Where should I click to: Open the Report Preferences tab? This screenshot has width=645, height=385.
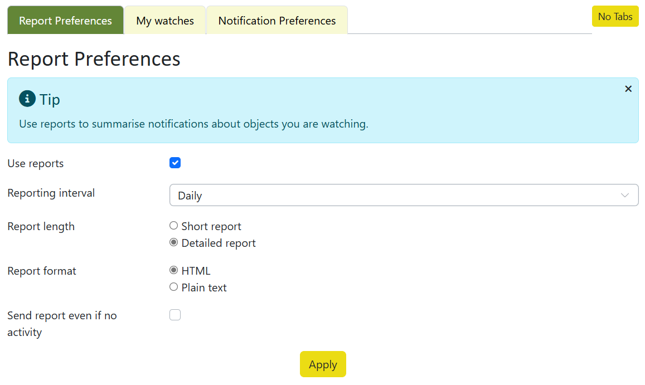coord(65,20)
